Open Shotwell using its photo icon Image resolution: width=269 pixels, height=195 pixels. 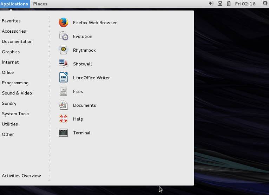click(64, 64)
